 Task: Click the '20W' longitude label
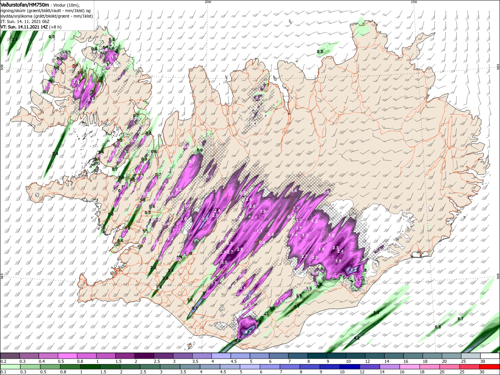point(208,2)
